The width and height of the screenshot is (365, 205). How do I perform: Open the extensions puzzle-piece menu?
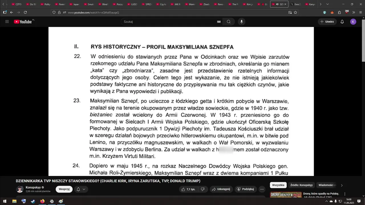click(x=339, y=13)
